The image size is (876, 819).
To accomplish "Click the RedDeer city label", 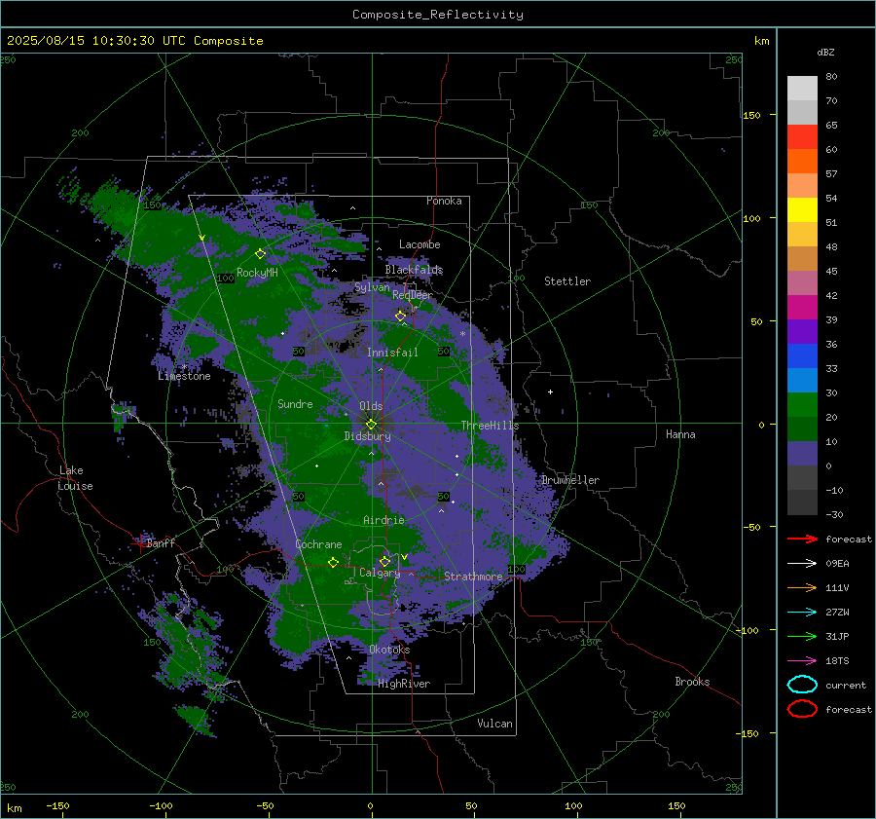I will 413,295.
